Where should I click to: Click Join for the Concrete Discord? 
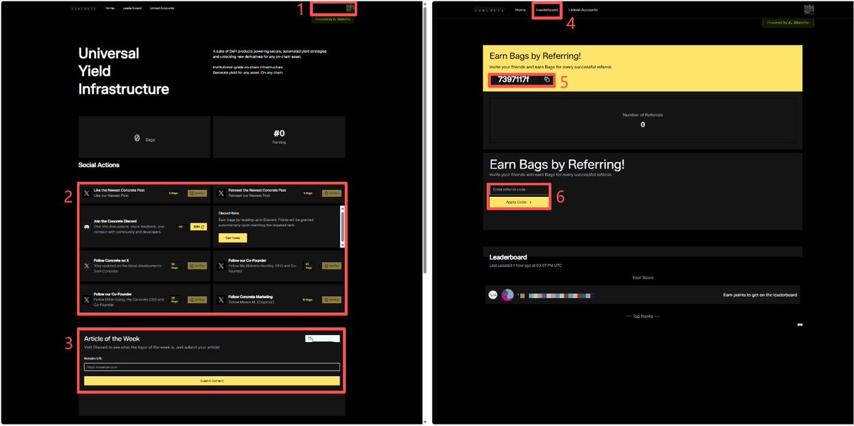click(199, 227)
